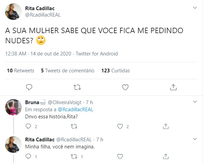Open the @RcadillacREAL mention link
This screenshot has width=210, height=165.
click(x=76, y=110)
